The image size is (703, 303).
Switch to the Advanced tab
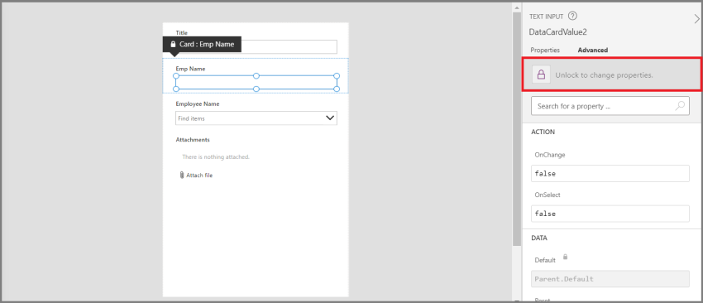[x=593, y=50]
